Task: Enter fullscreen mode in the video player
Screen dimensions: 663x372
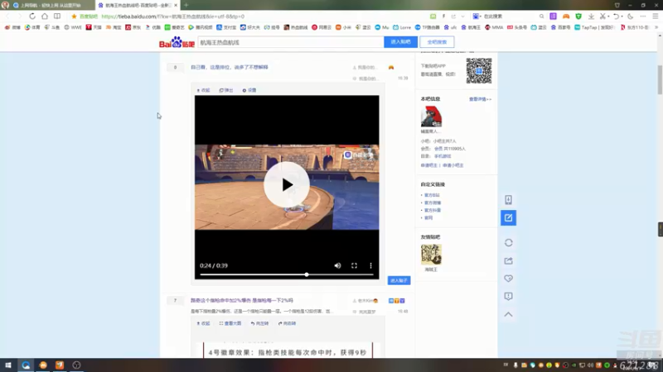Action: click(x=354, y=265)
